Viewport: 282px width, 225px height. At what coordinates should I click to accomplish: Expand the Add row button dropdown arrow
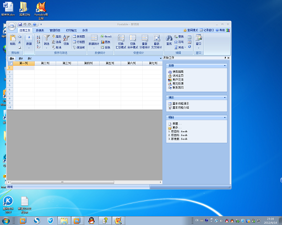[29, 48]
